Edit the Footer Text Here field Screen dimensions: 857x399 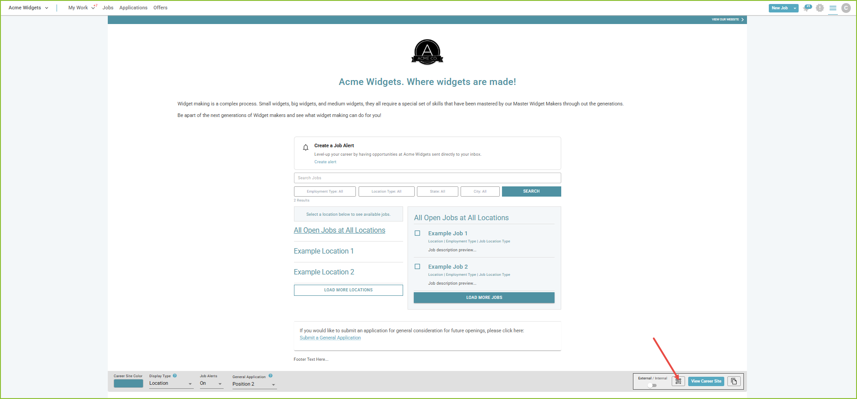311,359
